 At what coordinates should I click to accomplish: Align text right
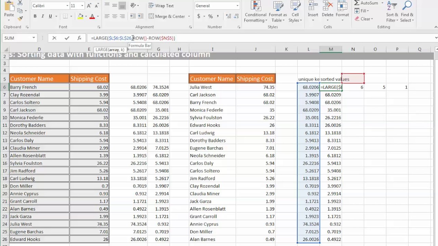click(122, 16)
